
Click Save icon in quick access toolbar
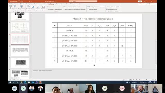(22, 1)
